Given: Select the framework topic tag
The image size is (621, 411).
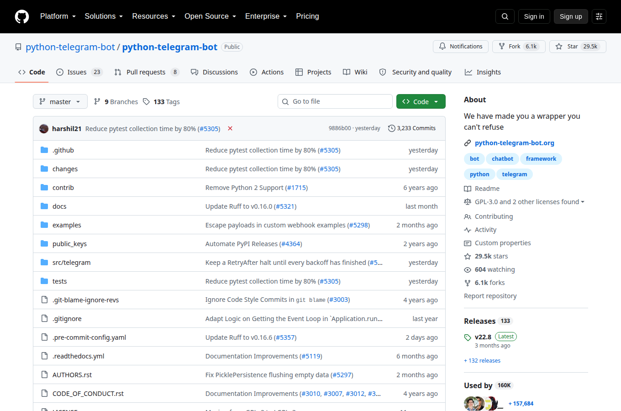Looking at the screenshot, I should coord(541,159).
